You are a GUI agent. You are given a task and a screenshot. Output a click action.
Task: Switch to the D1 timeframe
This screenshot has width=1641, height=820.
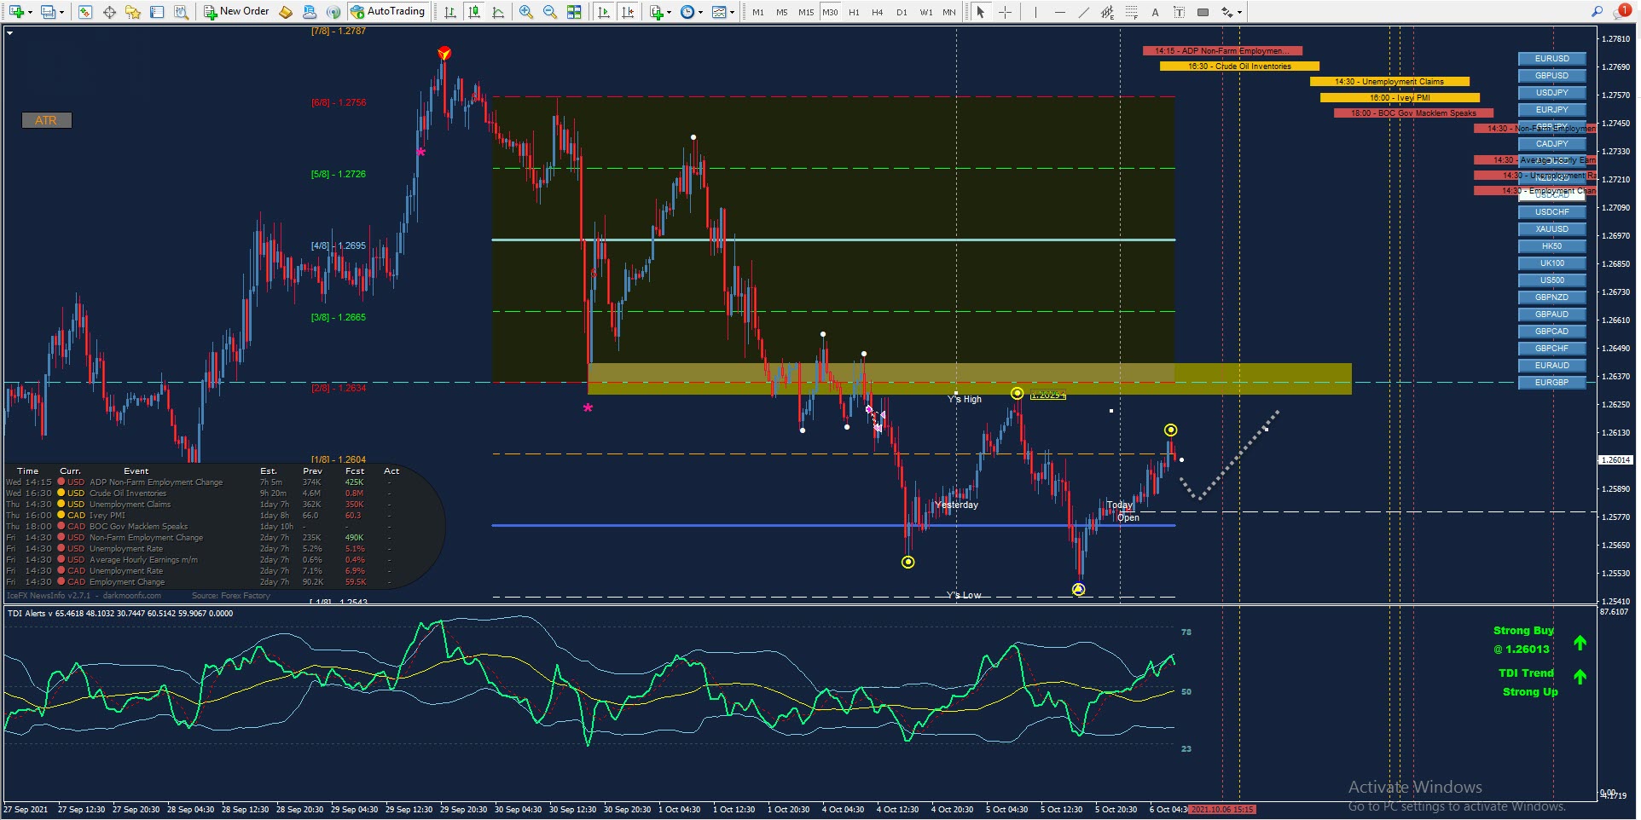coord(902,12)
